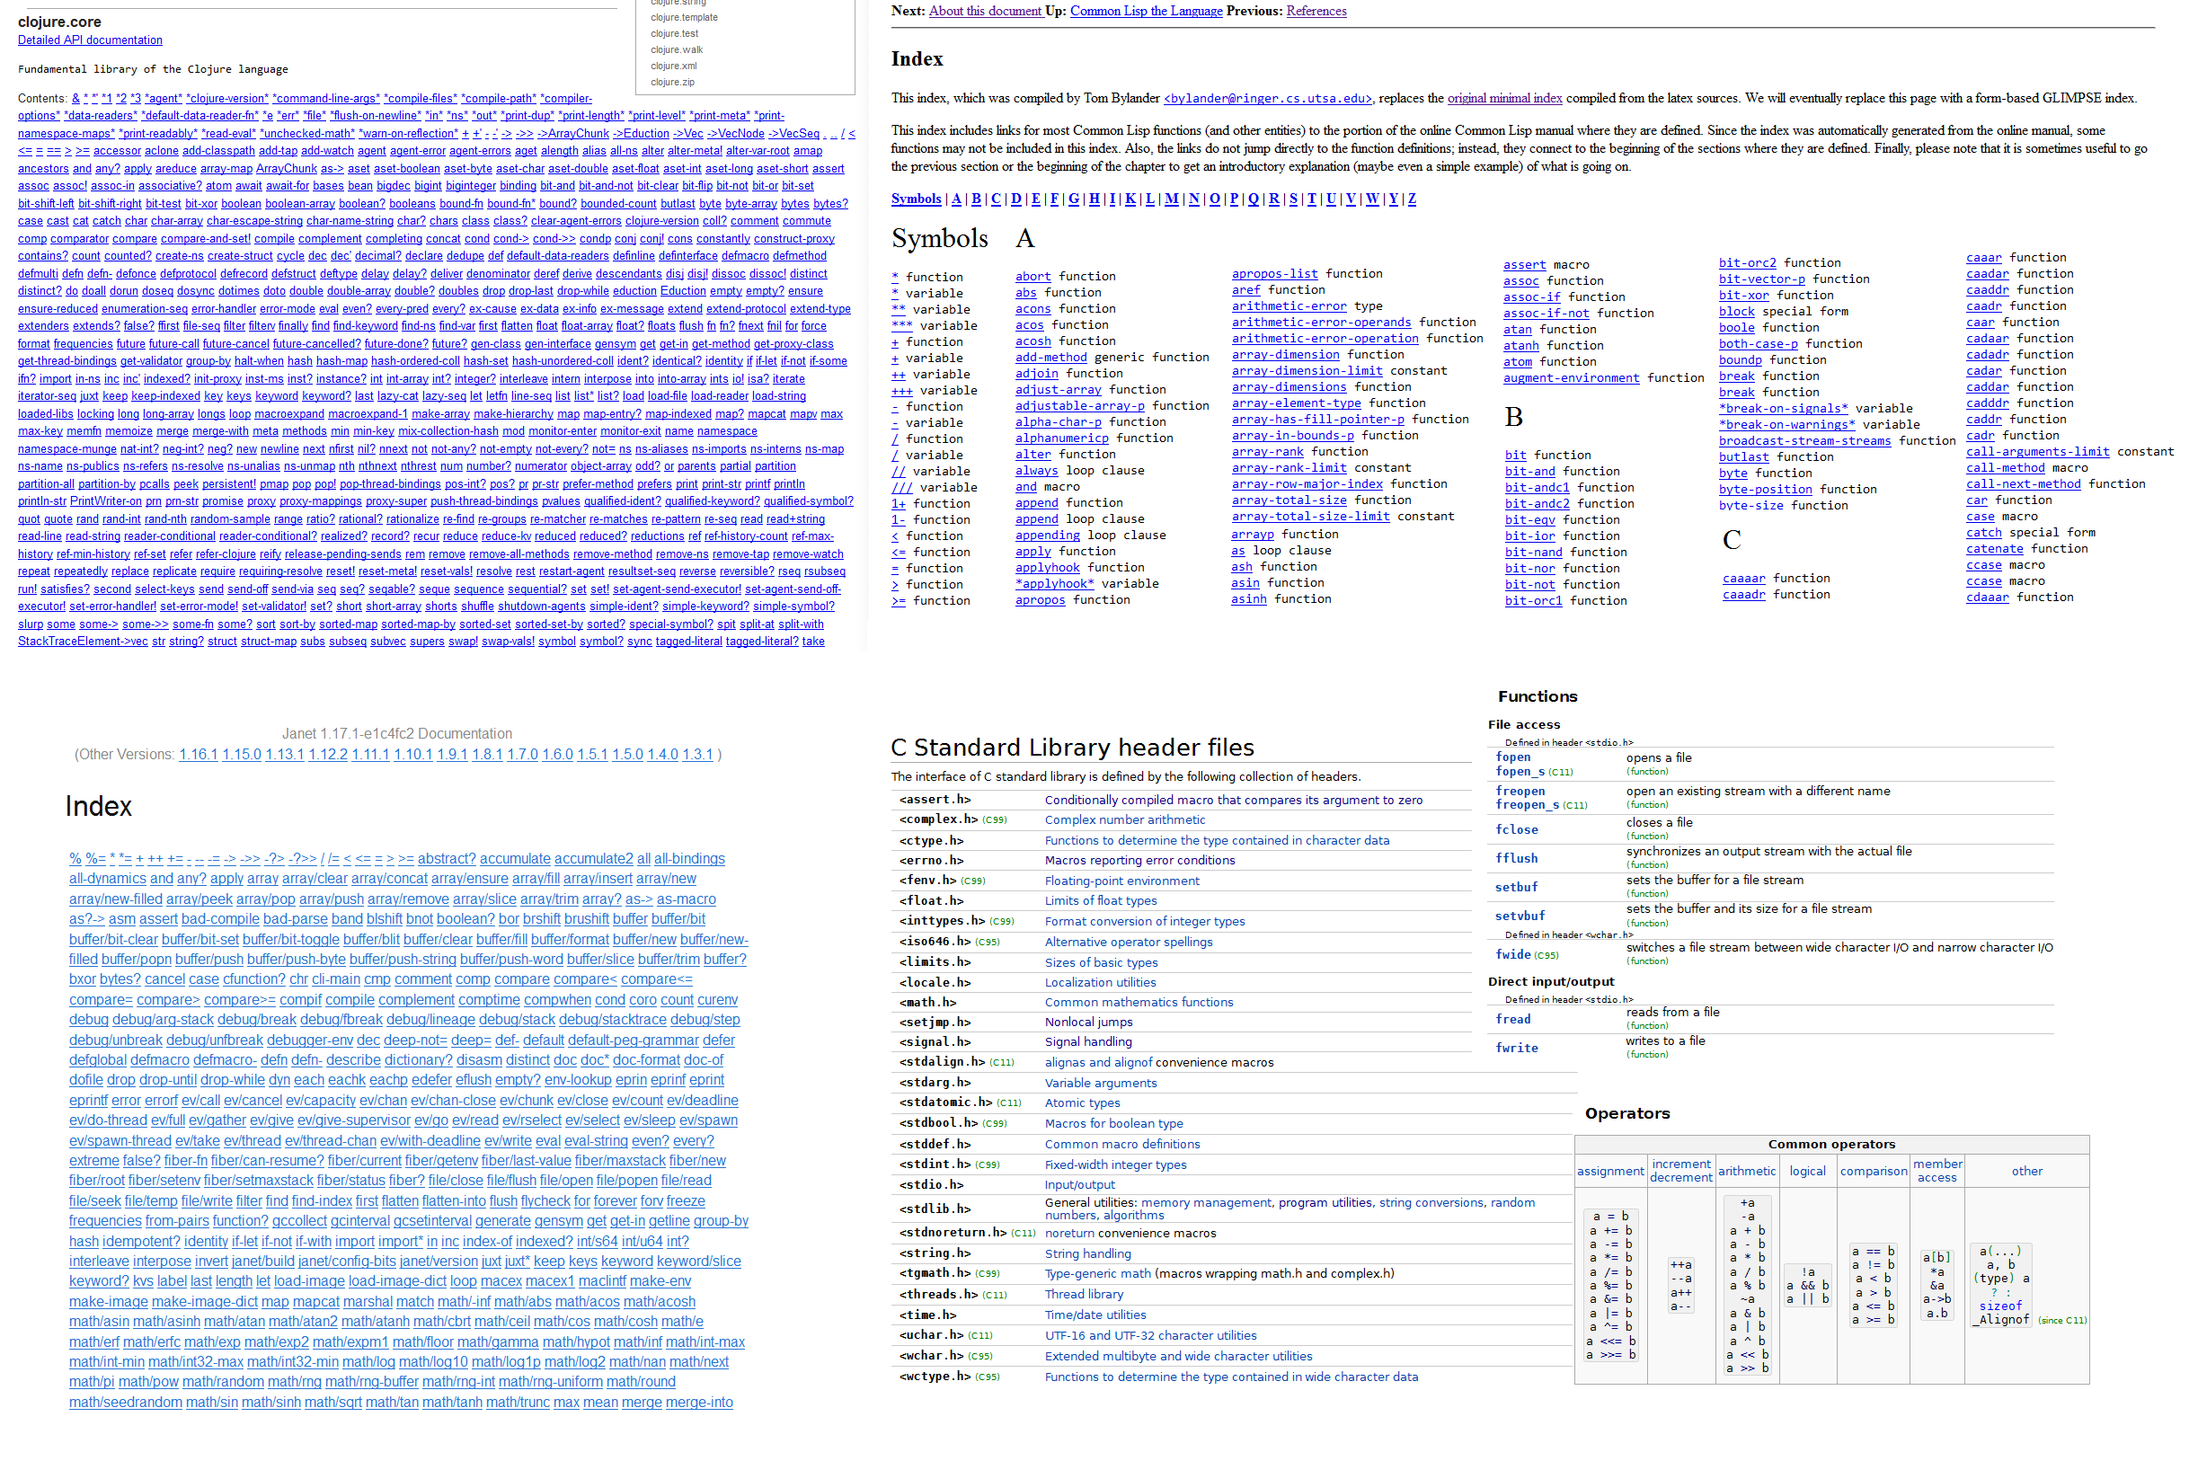Click the bylander@ringer.cs.utsa.edu email link

[x=1267, y=99]
